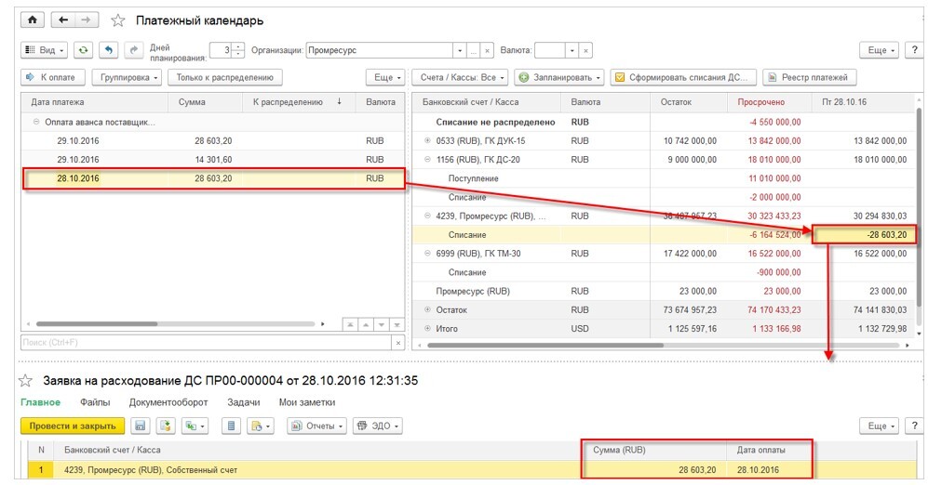The image size is (928, 485).
Task: Expand the 0533 (RUB), ГК ДУК-15 row
Action: (427, 140)
